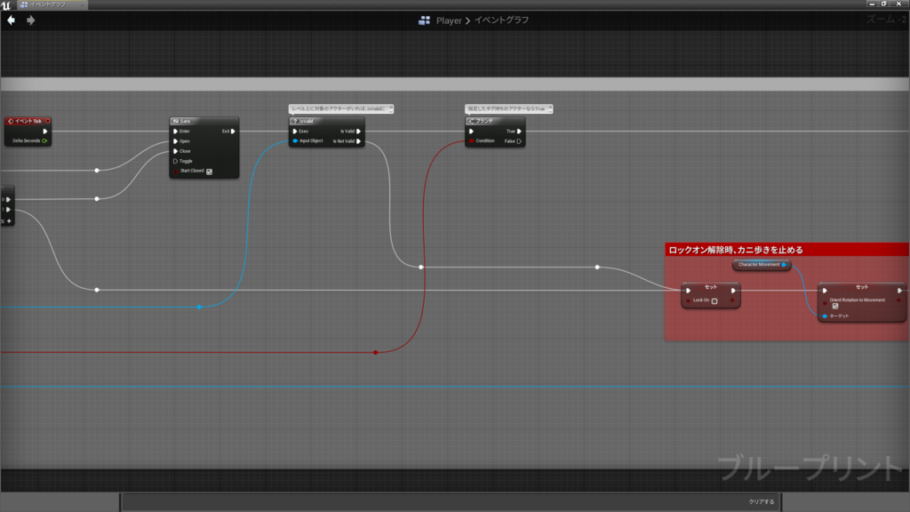Click the red Condition input pin
Viewport: 910px width, 512px height.
471,141
